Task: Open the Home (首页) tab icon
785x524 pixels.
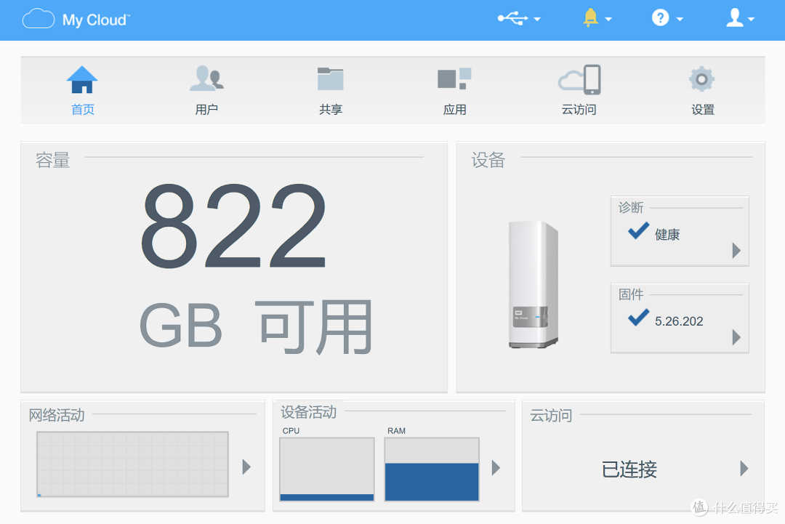Action: click(x=82, y=80)
